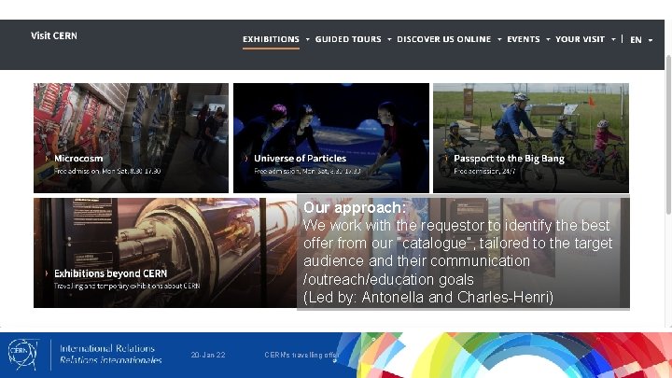The height and width of the screenshot is (378, 672).
Task: Click 'Relations internationales' footer text
Action: pos(110,360)
